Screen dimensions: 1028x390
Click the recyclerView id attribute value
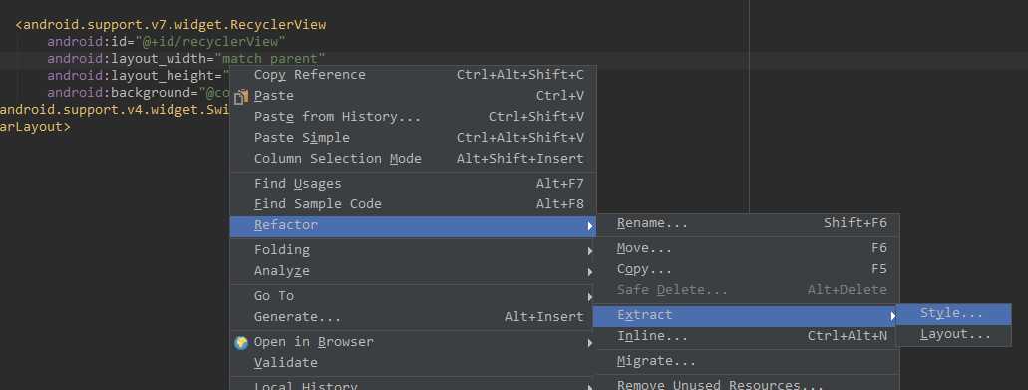(x=210, y=42)
